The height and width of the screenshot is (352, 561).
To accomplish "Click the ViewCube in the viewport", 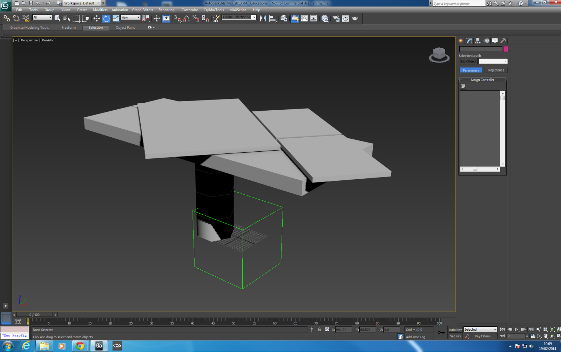I will click(x=439, y=55).
